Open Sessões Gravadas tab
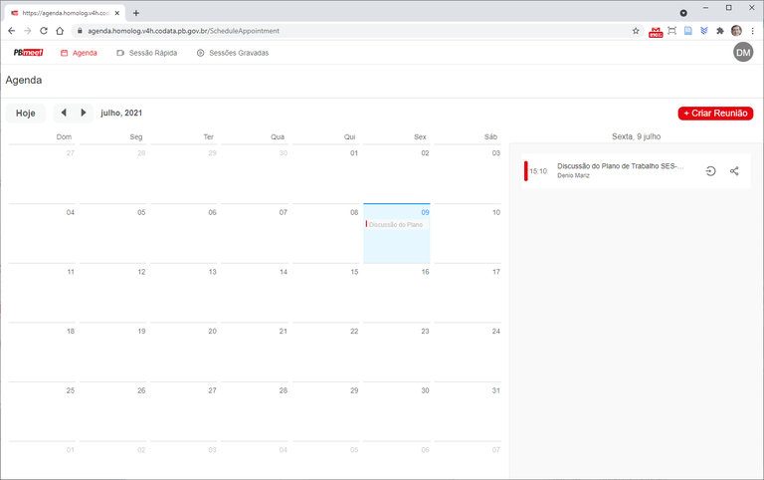Image resolution: width=764 pixels, height=480 pixels. pyautogui.click(x=232, y=53)
